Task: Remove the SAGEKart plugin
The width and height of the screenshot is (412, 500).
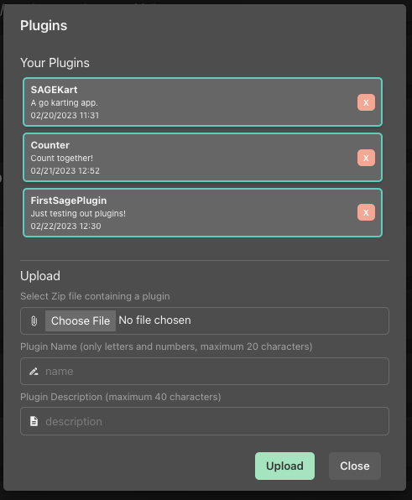Action: (x=366, y=102)
